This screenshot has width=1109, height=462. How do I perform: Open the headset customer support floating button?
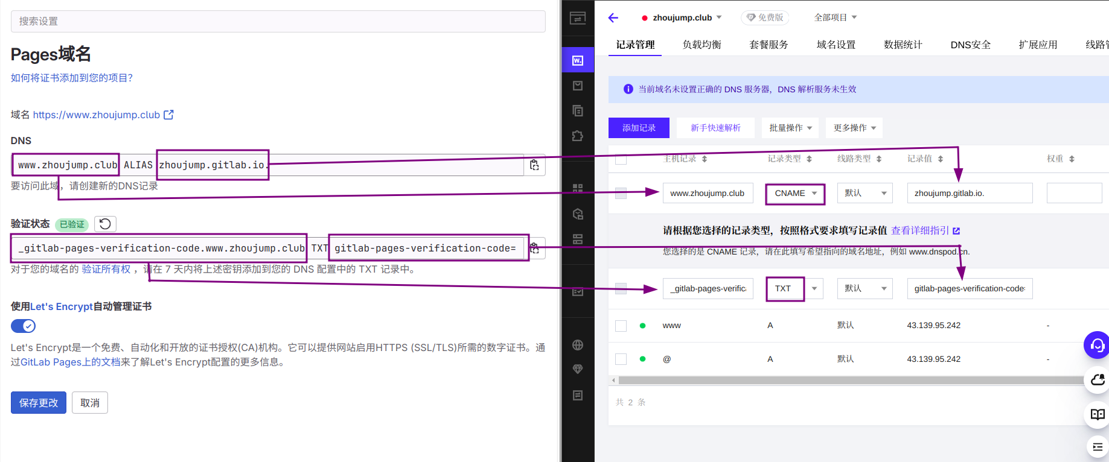click(x=1098, y=345)
